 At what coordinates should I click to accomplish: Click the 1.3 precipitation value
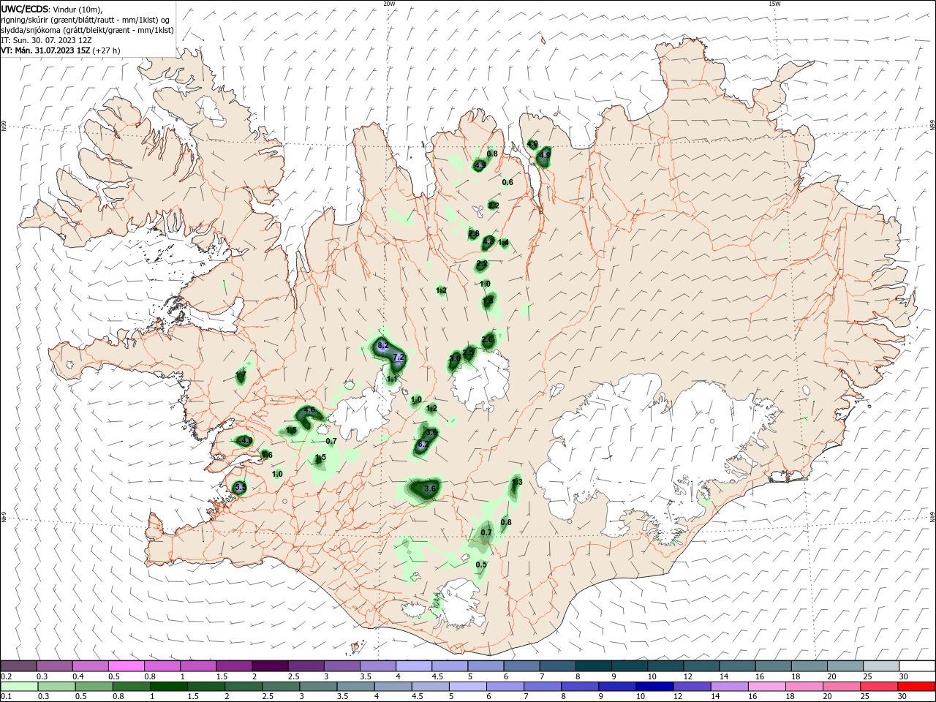517,482
